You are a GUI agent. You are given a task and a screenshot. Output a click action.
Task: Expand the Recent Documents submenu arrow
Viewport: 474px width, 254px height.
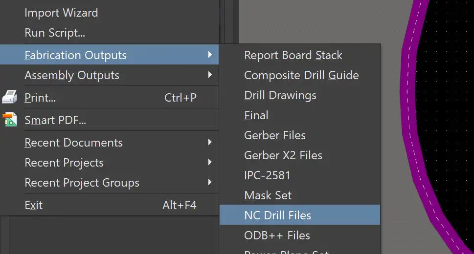point(210,143)
